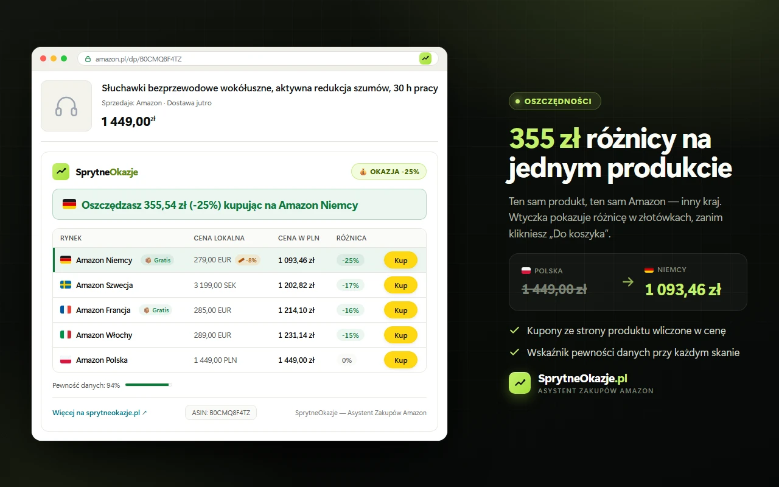779x487 pixels.
Task: Buy from Amazon Niemcy with Kup button
Action: tap(400, 260)
